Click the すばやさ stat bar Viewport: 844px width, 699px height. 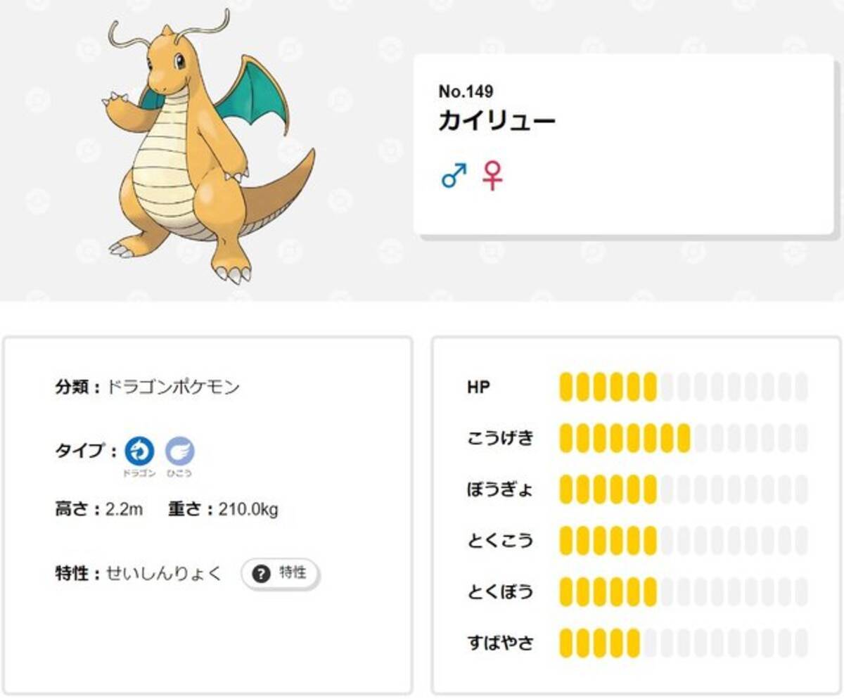[x=683, y=643]
